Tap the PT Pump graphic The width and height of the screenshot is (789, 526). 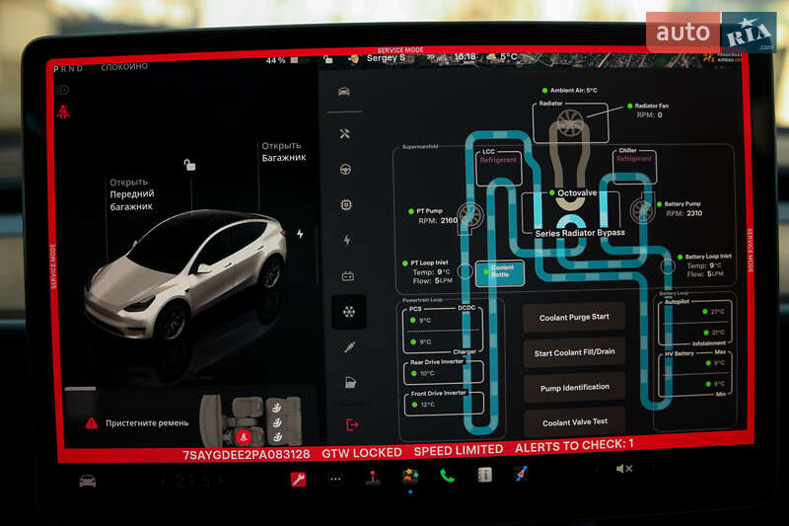coord(470,215)
